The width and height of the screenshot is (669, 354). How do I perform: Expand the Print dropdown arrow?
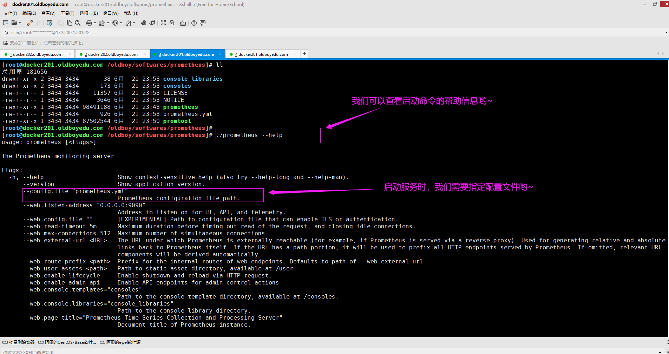(x=95, y=23)
